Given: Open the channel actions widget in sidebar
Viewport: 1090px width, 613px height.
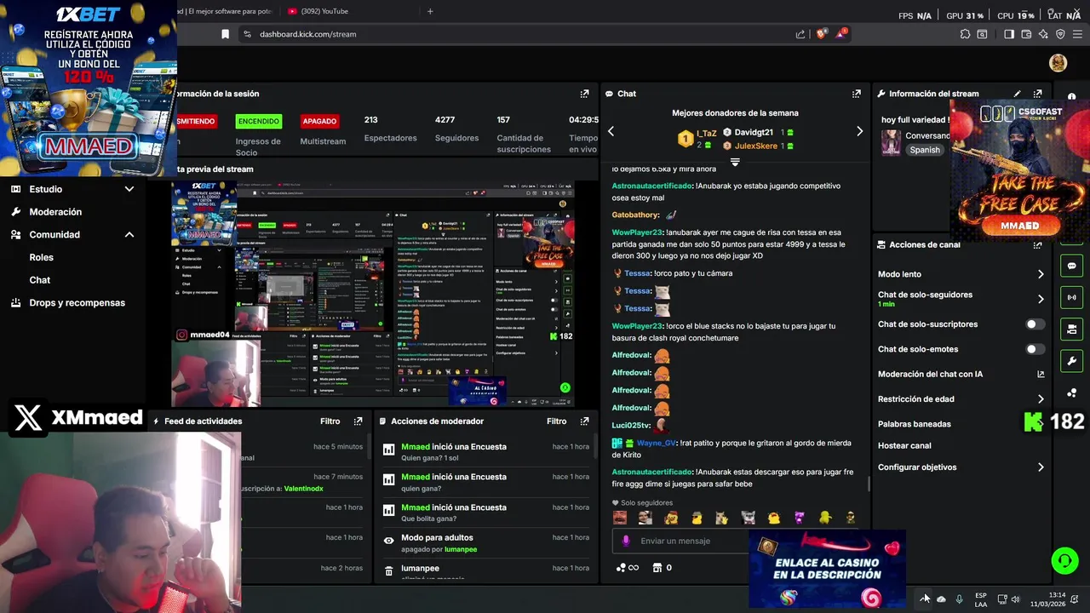Looking at the screenshot, I should tap(1071, 329).
